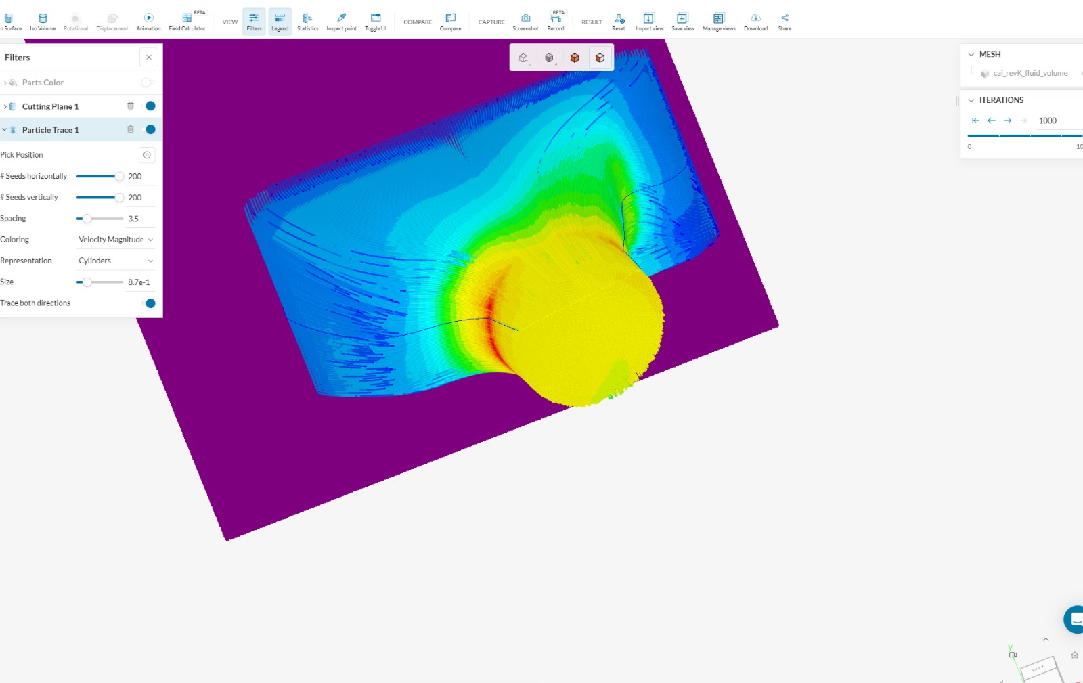Open Manage views

[719, 22]
